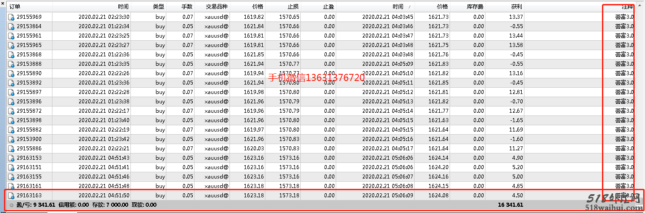Sort by the 类型 column header
This screenshot has width=645, height=213.
click(x=158, y=7)
